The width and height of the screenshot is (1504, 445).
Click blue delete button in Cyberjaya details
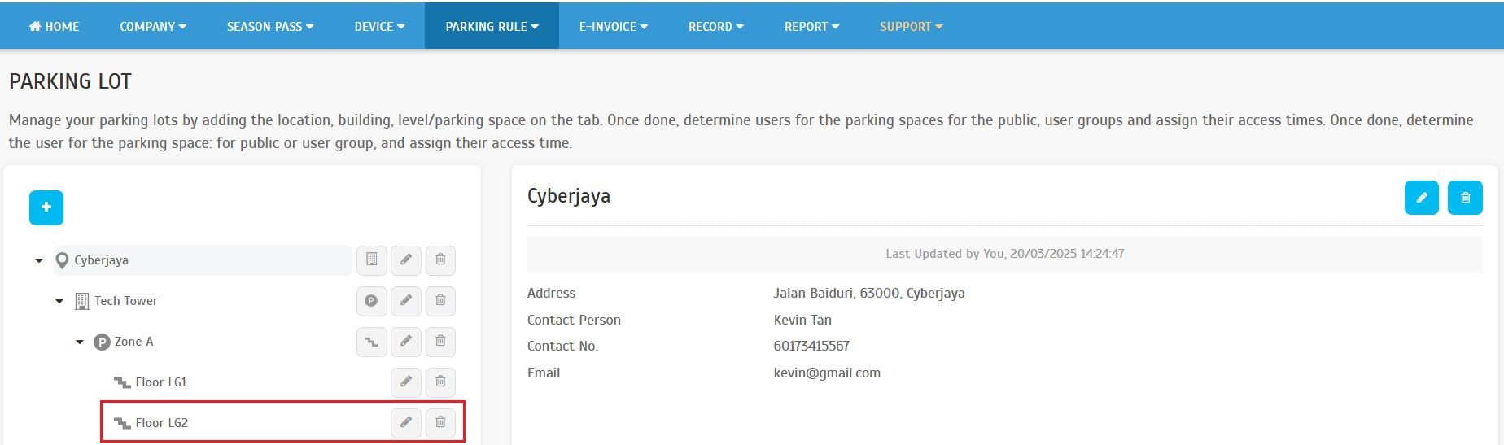pyautogui.click(x=1465, y=198)
